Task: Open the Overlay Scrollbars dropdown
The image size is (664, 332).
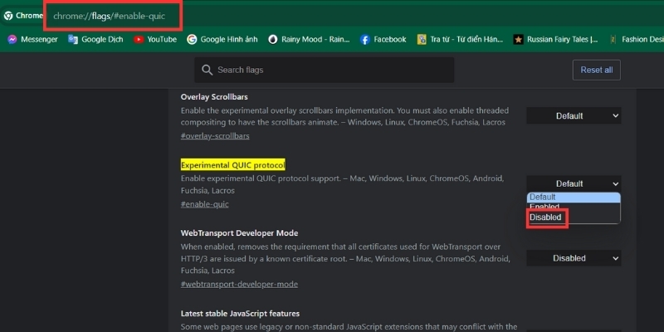Action: tap(574, 115)
